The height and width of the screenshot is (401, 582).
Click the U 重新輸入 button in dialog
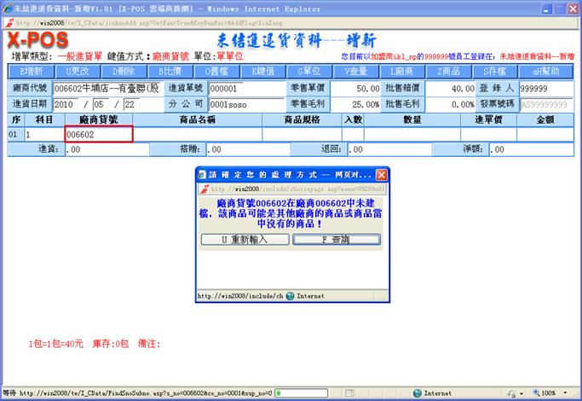244,240
